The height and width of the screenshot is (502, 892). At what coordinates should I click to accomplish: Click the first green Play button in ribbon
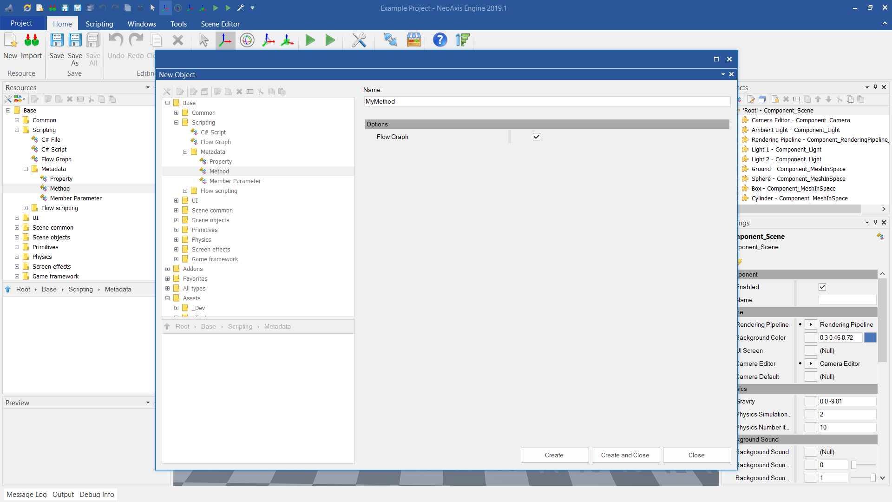coord(310,40)
